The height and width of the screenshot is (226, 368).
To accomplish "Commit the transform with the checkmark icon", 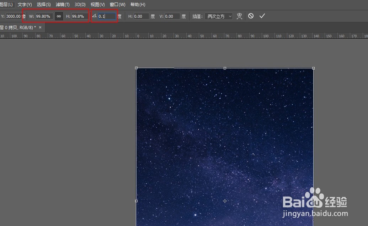I will click(x=262, y=16).
